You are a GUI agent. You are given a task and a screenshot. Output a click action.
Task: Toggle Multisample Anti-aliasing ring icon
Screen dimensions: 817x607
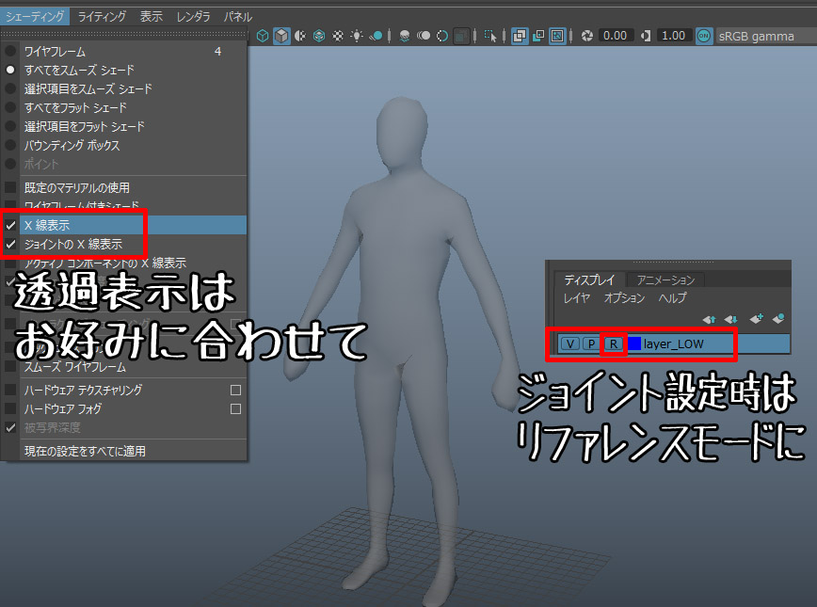(441, 36)
